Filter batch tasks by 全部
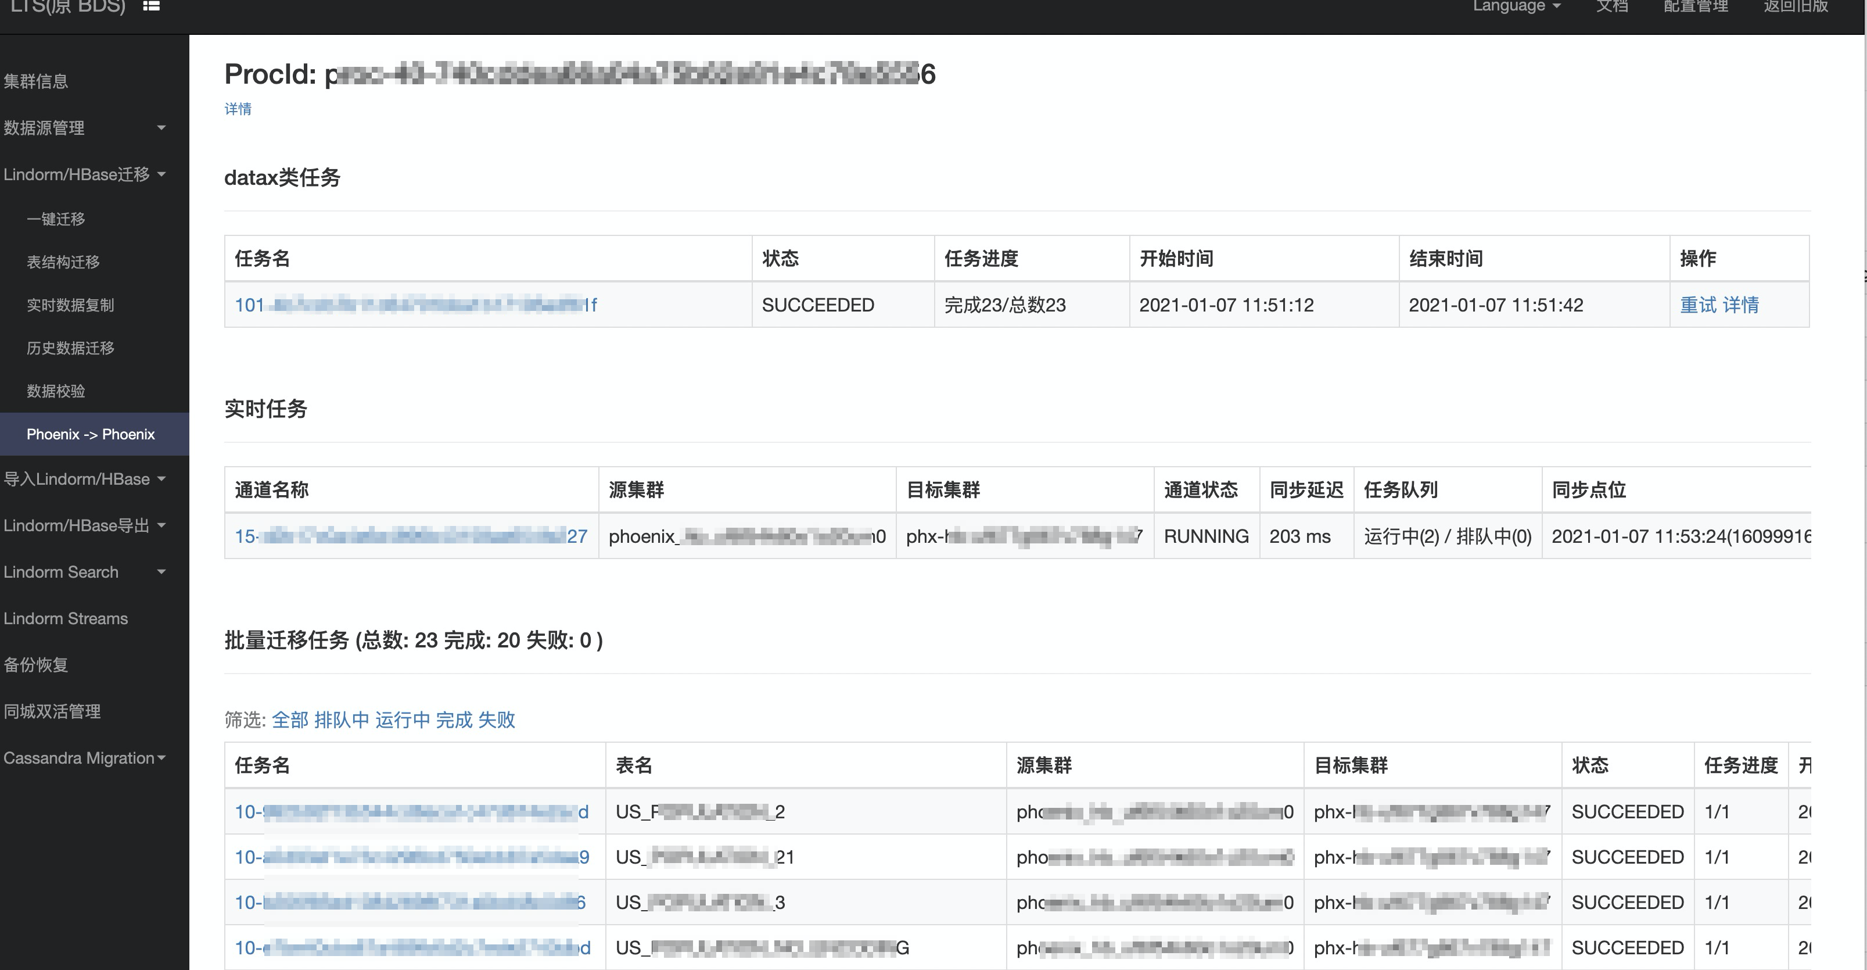The image size is (1867, 970). coord(290,719)
